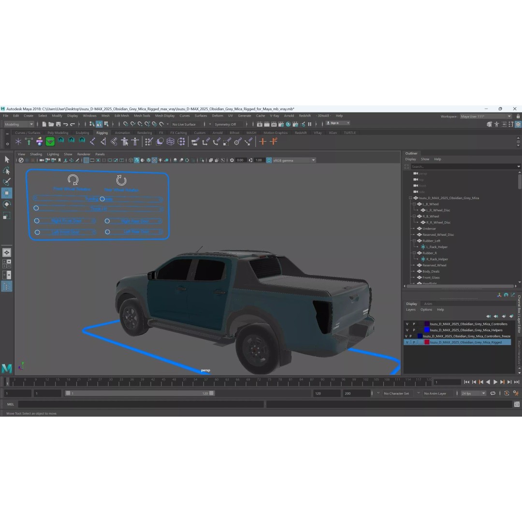This screenshot has width=522, height=522.
Task: Open the Outliner Display menu
Action: click(410, 159)
